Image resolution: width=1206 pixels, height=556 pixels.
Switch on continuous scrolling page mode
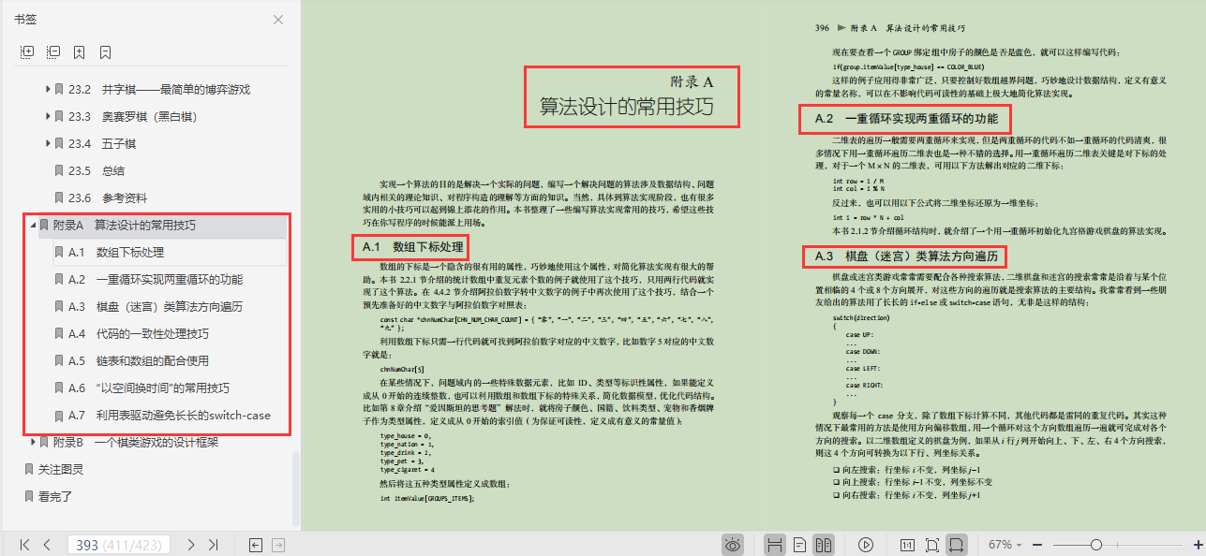point(774,544)
